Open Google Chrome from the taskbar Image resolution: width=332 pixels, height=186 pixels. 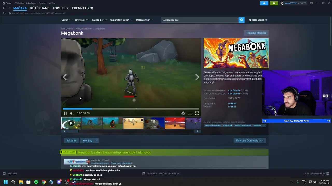point(44,182)
